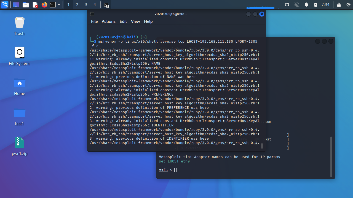Click the '20201305jth@kali: ~' window title
Screen dimensions: 353x198
[171, 14]
